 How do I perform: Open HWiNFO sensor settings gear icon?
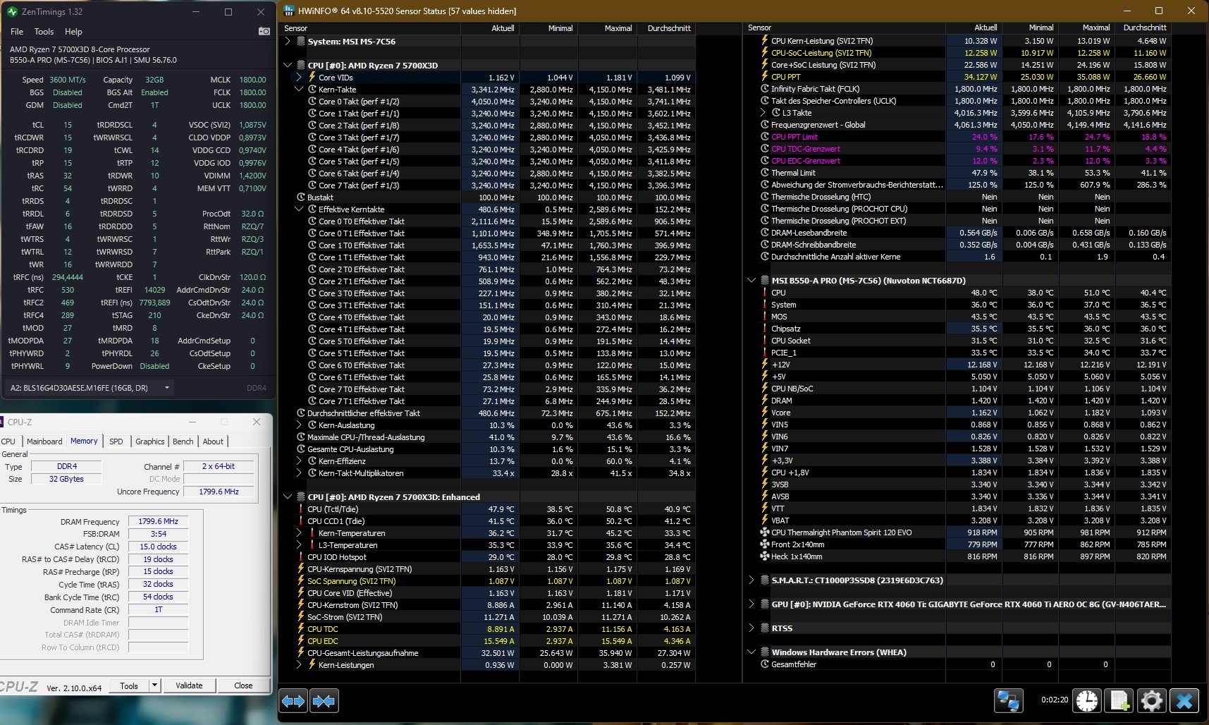(1151, 701)
